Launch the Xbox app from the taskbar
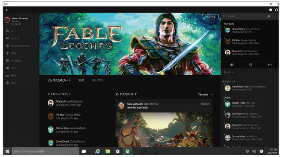282x157 pixels. point(128,151)
